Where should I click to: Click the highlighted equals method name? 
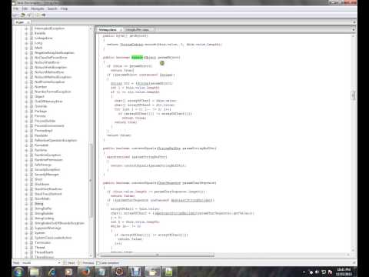[x=137, y=58]
